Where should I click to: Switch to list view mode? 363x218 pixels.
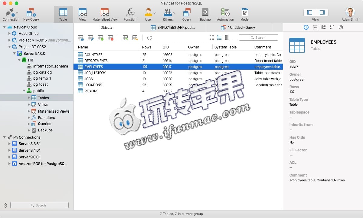(x=219, y=38)
